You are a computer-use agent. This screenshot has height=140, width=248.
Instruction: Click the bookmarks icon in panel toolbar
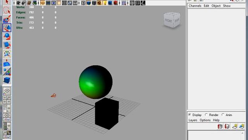click(x=29, y=3)
